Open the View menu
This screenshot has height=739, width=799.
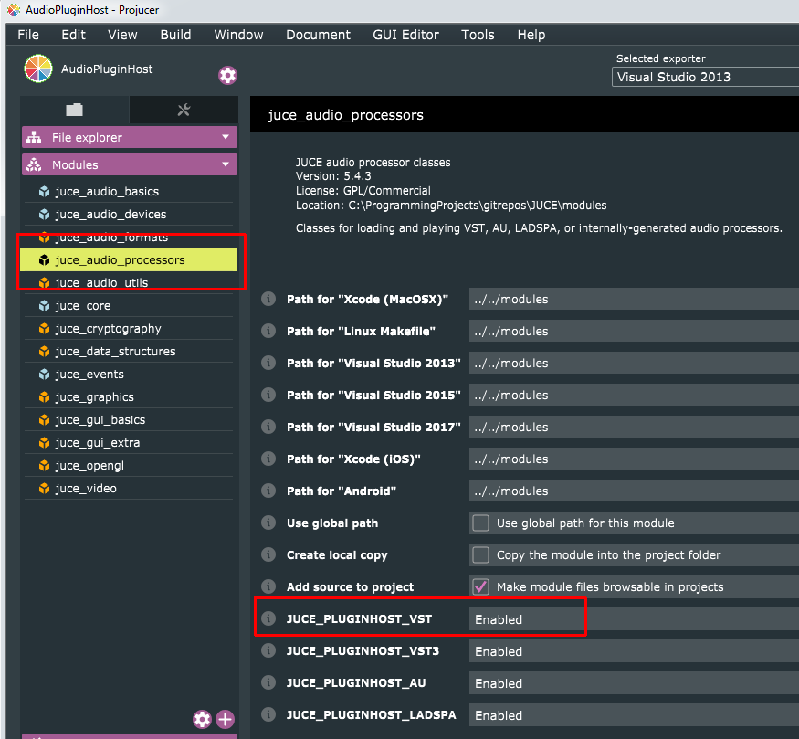point(122,35)
